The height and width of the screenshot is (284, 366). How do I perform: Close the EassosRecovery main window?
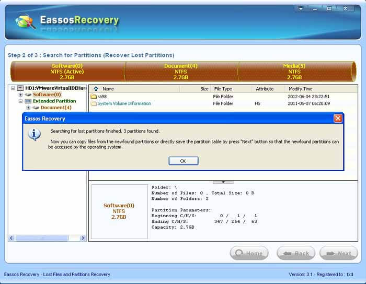coord(346,9)
